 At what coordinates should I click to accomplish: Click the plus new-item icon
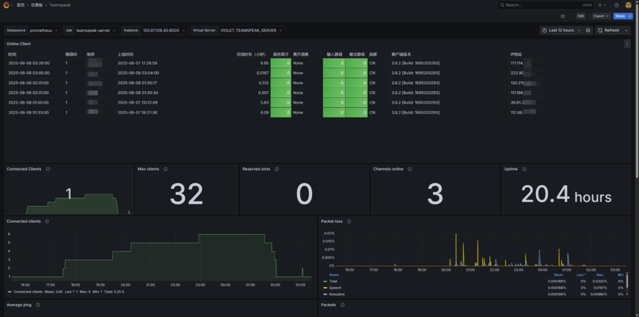tap(600, 5)
